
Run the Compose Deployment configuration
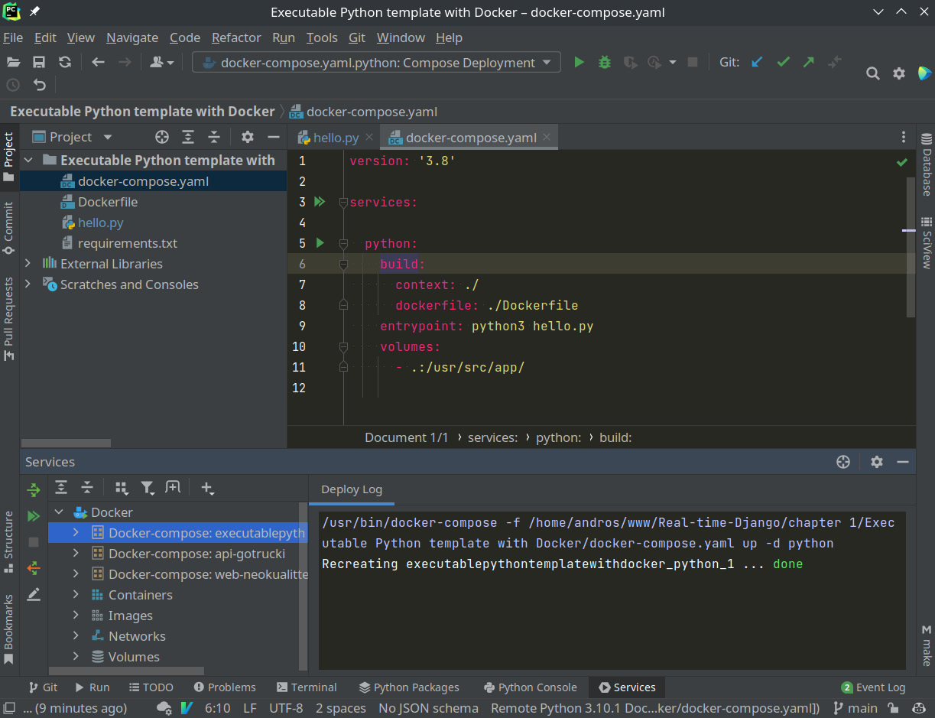click(x=579, y=63)
